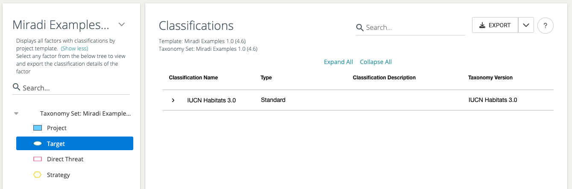Open help via the question mark icon

[545, 26]
